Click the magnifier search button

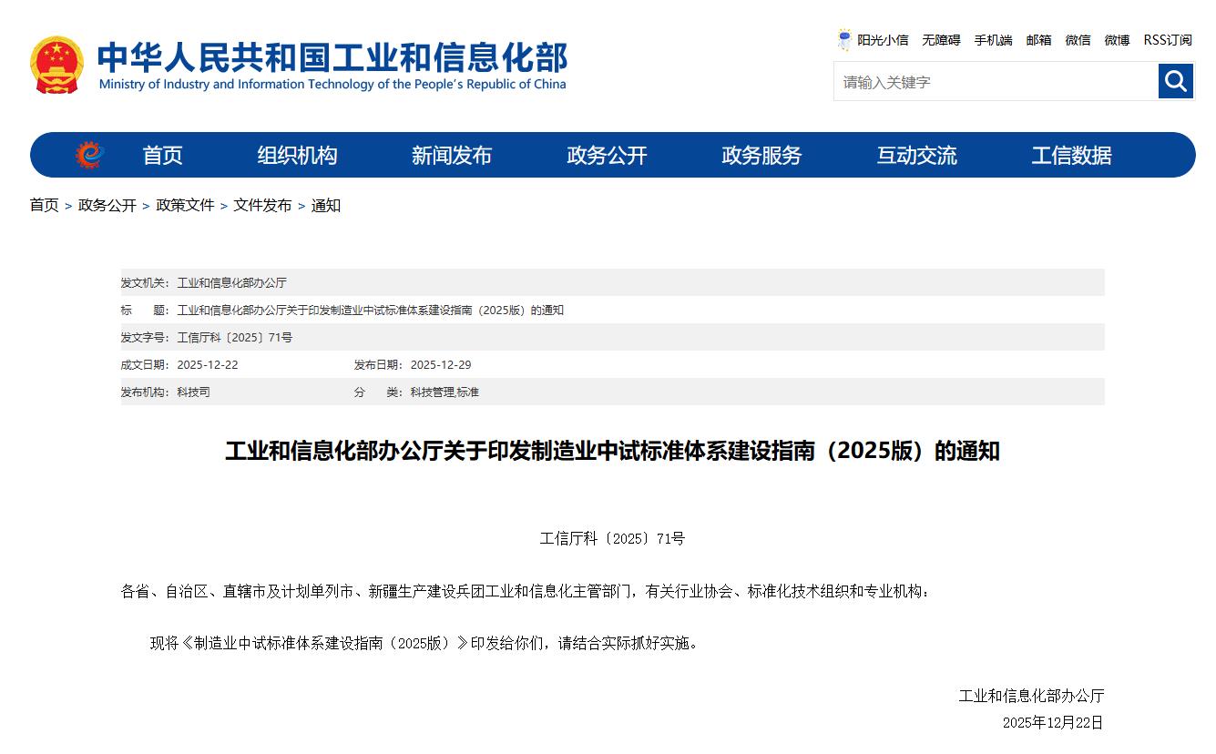coord(1175,82)
